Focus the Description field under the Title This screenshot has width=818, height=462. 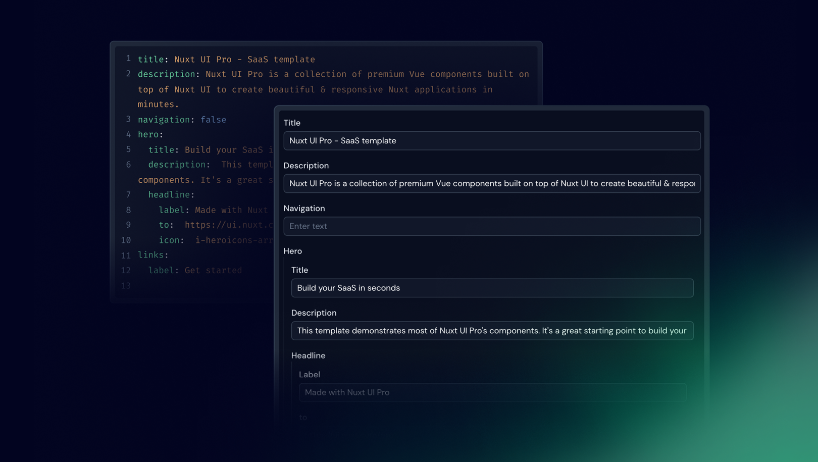(x=492, y=183)
